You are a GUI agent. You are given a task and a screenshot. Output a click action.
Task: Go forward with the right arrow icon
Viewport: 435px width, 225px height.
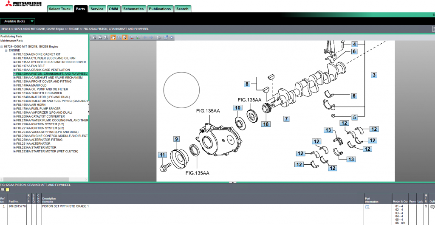[x=151, y=37]
